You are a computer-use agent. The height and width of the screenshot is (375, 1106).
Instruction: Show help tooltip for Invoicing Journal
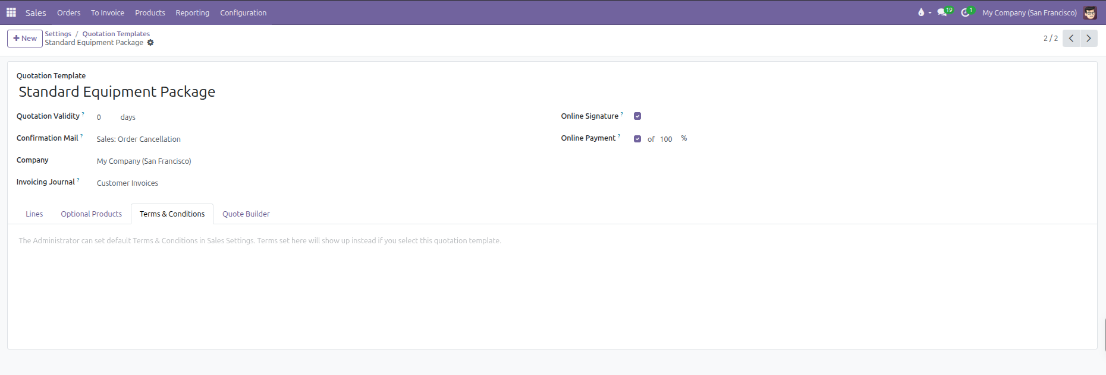78,180
